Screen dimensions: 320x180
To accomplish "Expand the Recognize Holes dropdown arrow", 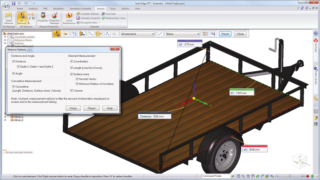I will pos(99,23).
